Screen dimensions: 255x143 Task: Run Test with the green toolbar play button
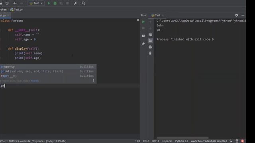pos(49,3)
